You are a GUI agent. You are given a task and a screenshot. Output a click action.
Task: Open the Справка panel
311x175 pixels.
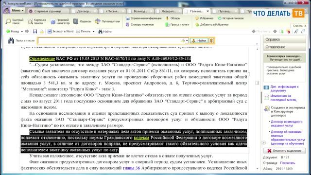pyautogui.click(x=284, y=39)
